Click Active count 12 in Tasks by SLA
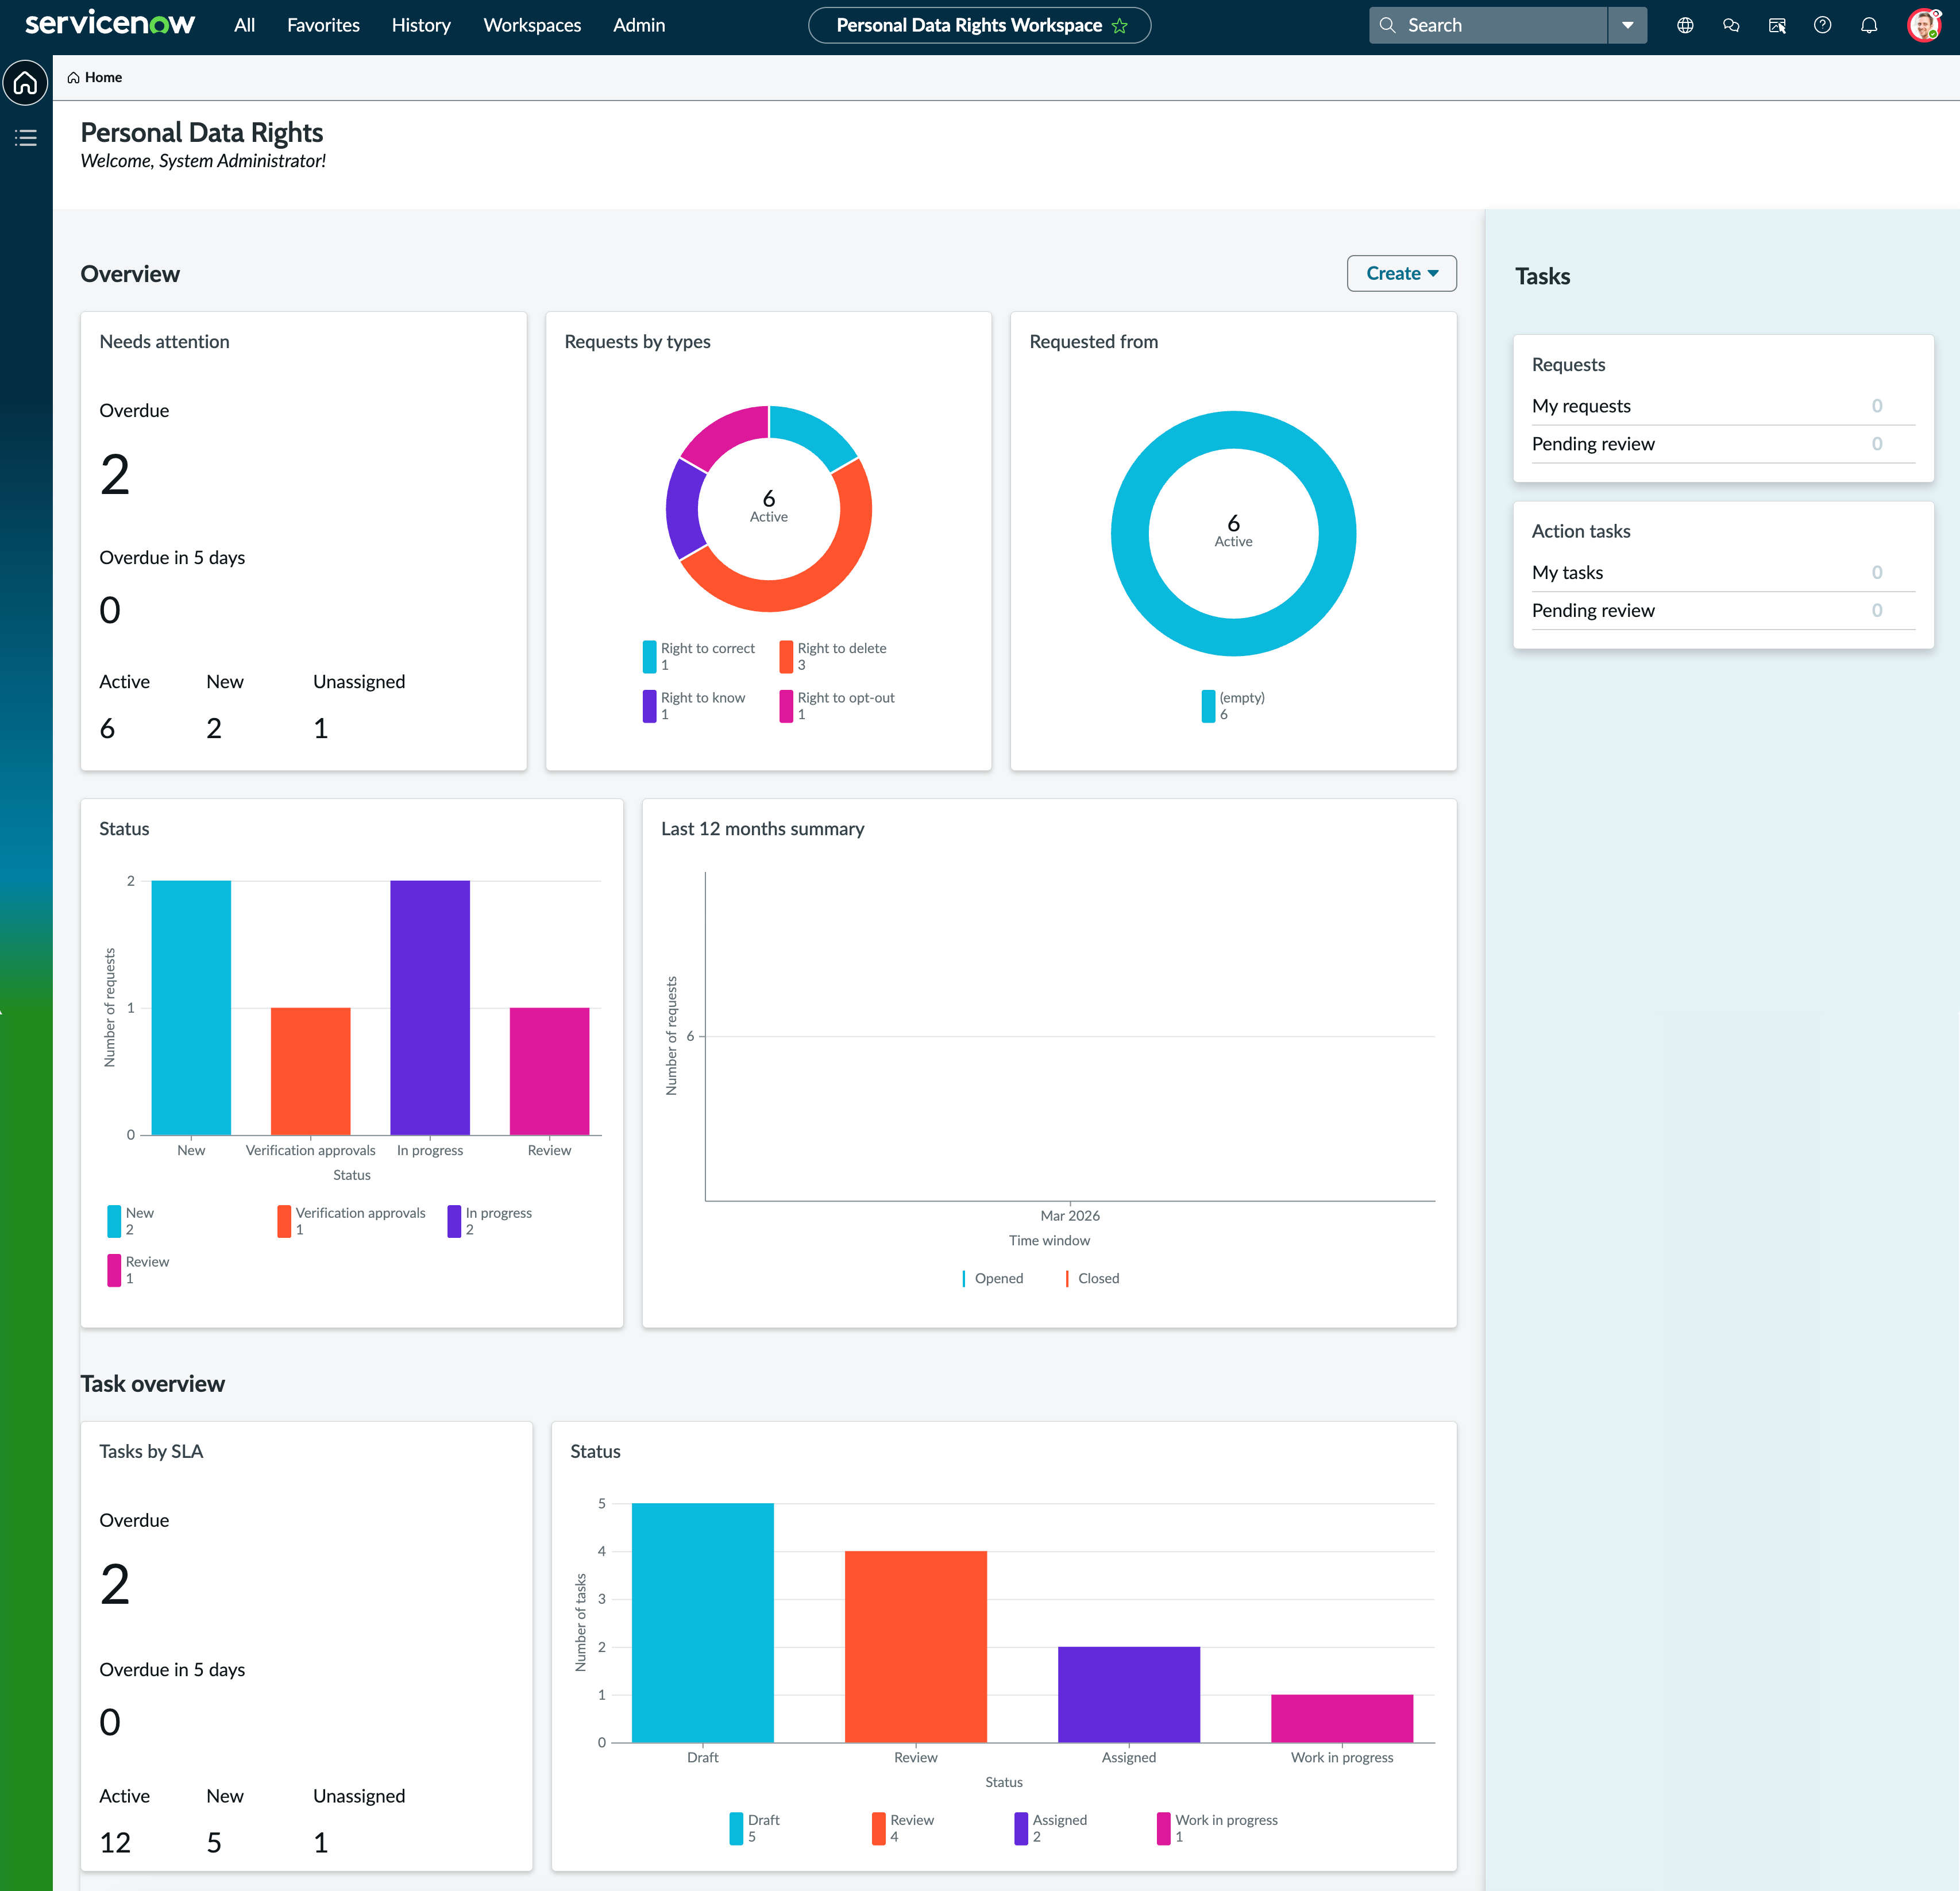1960x1891 pixels. click(x=115, y=1843)
